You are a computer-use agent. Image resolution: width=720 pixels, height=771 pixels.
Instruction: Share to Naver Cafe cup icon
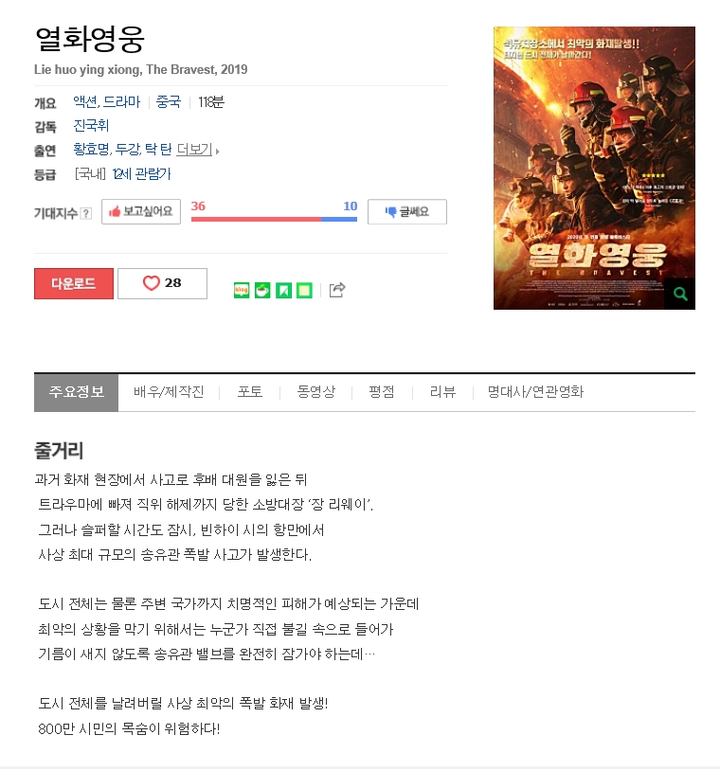262,290
